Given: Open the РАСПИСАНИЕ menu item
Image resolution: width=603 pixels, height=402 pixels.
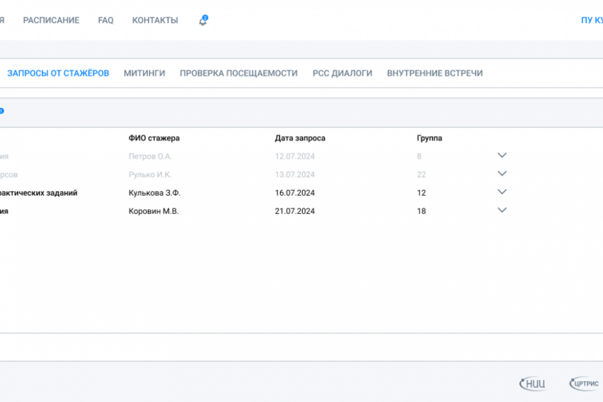Looking at the screenshot, I should coord(51,20).
